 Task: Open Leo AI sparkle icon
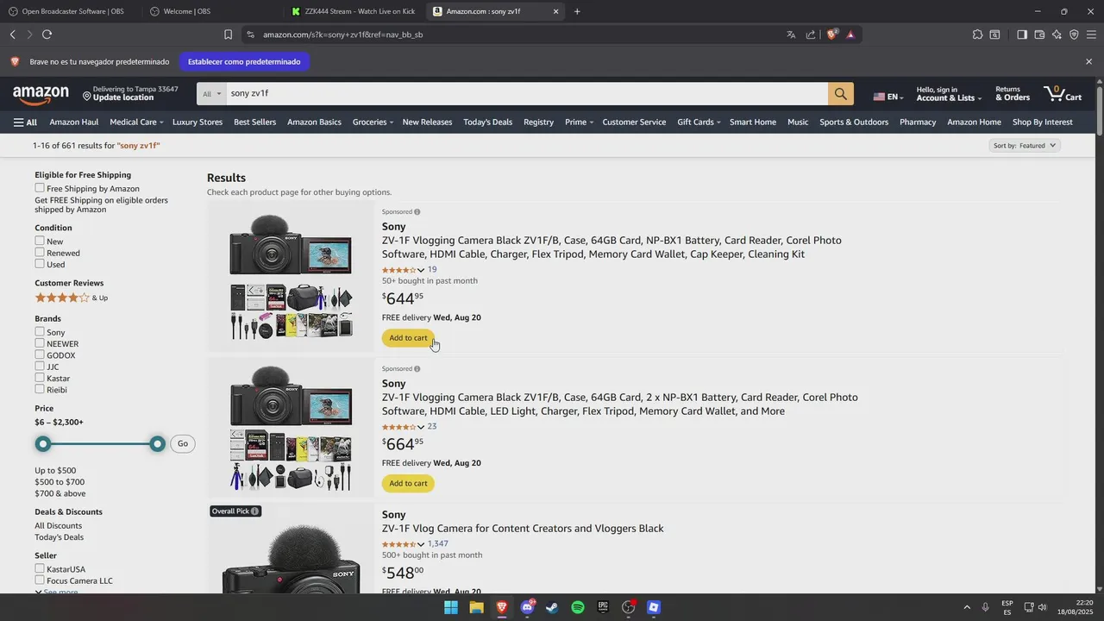point(1057,34)
